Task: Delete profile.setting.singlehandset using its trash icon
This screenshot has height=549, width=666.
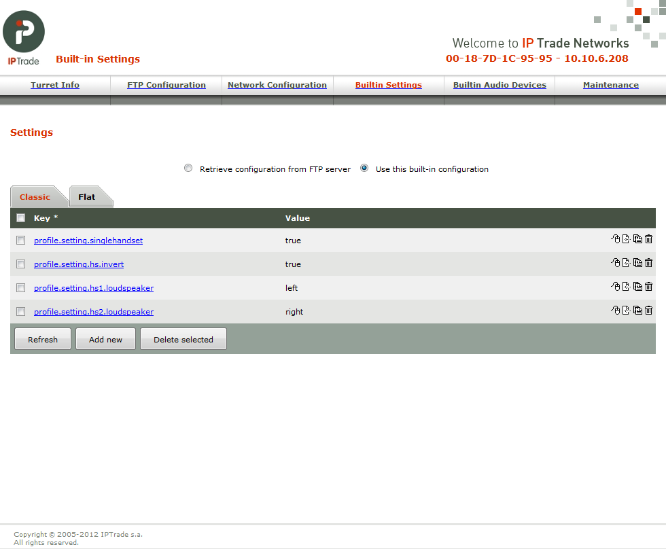Action: pyautogui.click(x=648, y=239)
